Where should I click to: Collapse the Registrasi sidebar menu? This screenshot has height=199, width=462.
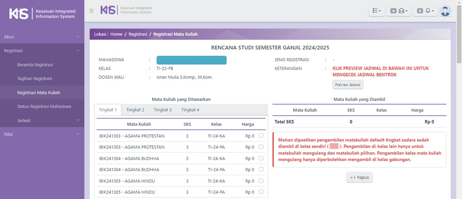coord(42,51)
